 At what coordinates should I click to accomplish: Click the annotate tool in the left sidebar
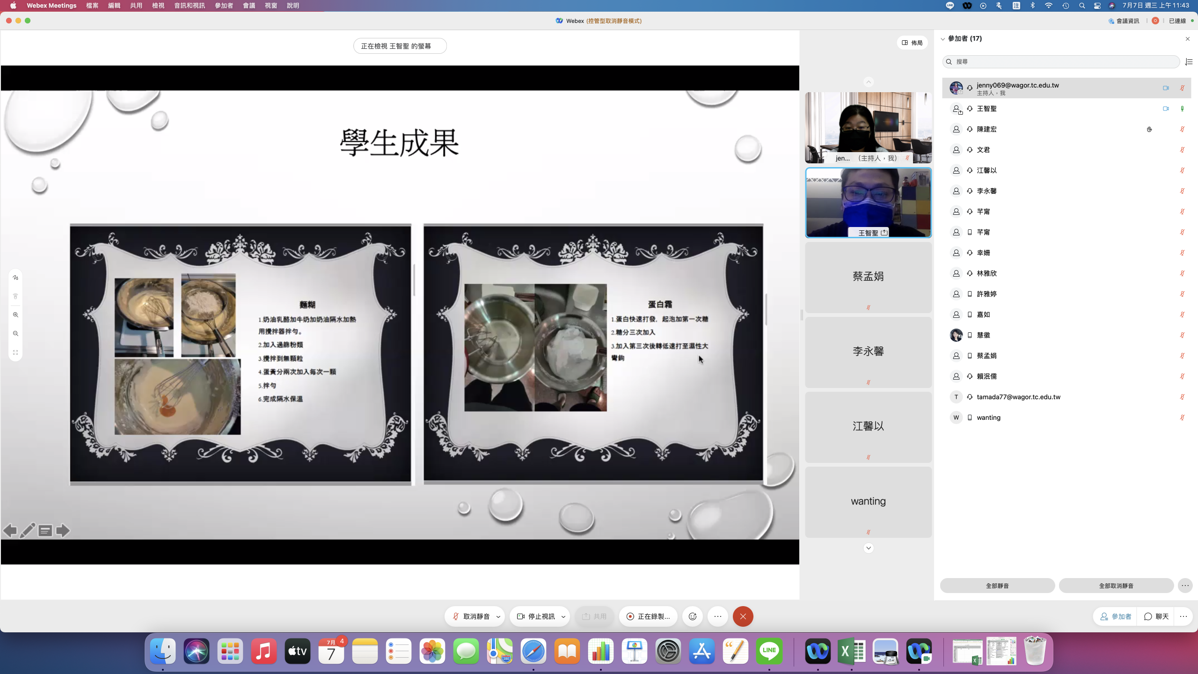tap(15, 278)
